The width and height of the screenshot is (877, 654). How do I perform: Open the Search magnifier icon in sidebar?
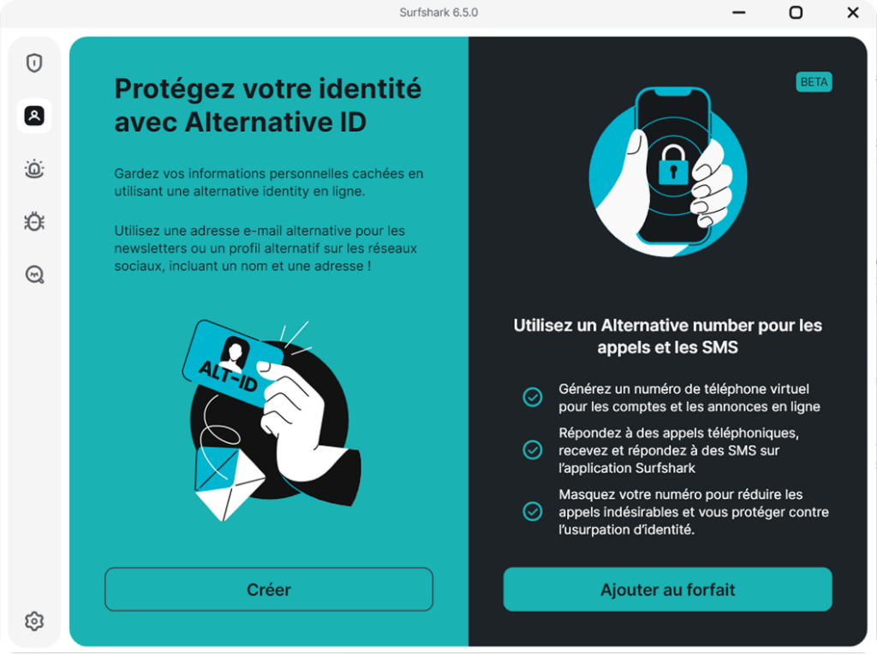pyautogui.click(x=34, y=274)
